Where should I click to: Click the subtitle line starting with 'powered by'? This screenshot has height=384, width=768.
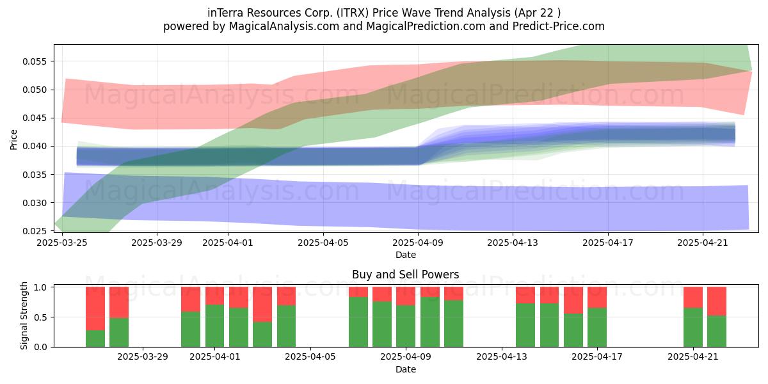(384, 26)
